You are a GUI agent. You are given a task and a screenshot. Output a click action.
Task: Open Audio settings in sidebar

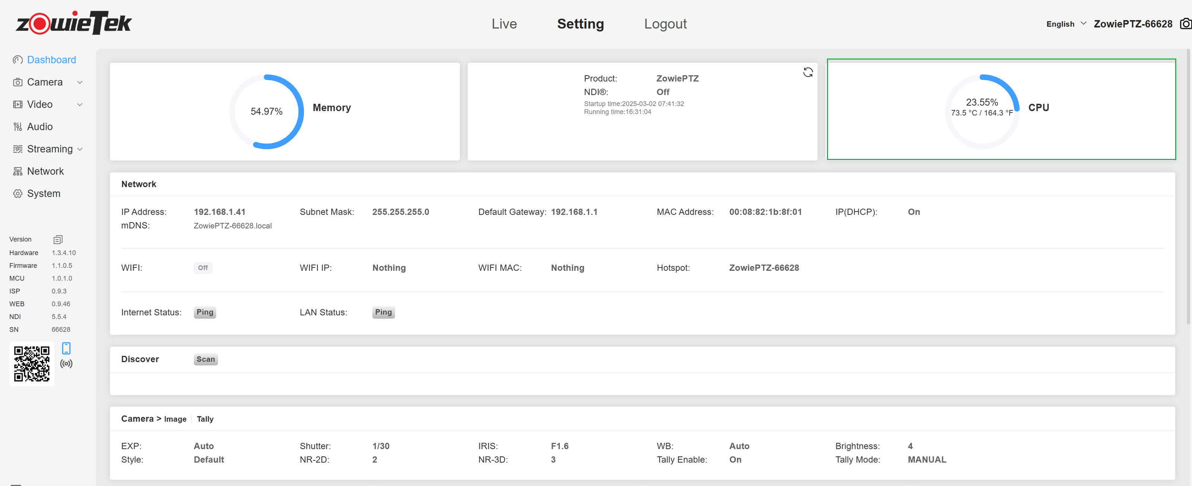(40, 127)
